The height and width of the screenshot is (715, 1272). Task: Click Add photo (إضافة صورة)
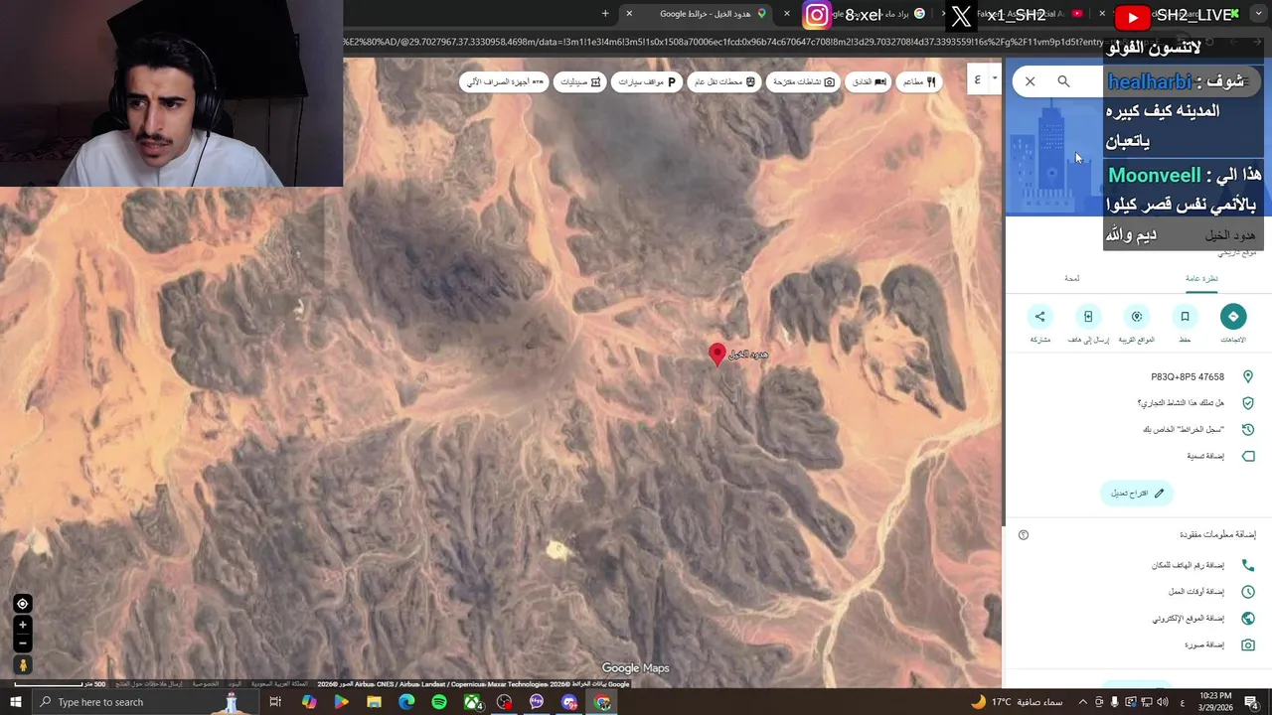tap(1204, 645)
